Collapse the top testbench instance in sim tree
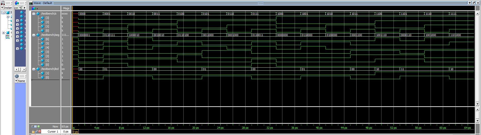The height and width of the screenshot is (135, 481). pyautogui.click(x=4, y=12)
